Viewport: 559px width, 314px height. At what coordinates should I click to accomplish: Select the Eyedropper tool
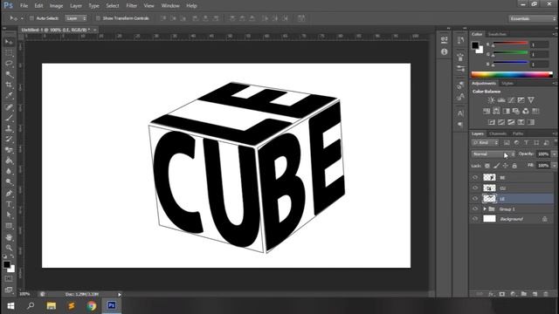[x=9, y=96]
